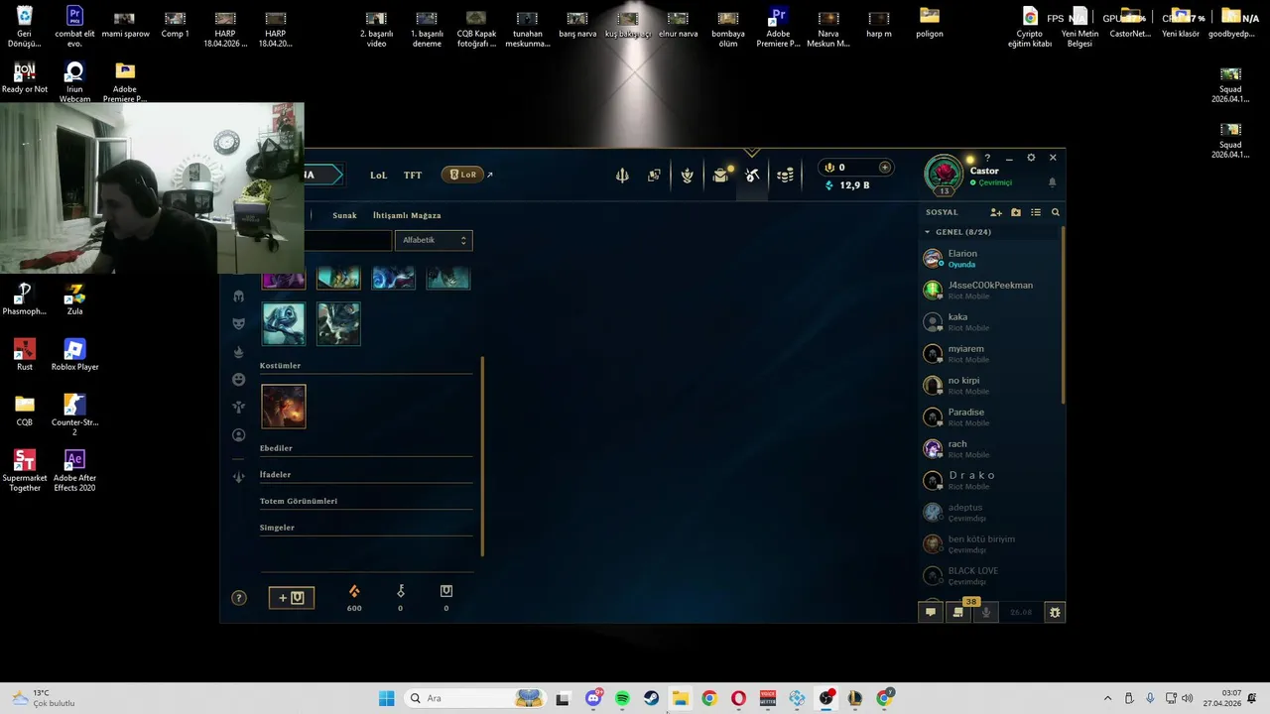1270x714 pixels.
Task: Open the İhtişamlı Mağaza tab
Action: point(407,215)
